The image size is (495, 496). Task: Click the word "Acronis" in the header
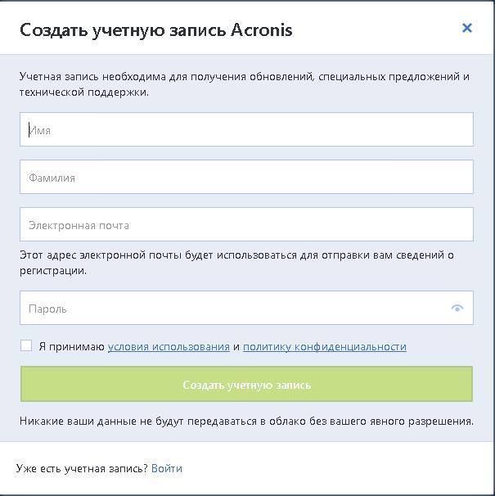[262, 30]
